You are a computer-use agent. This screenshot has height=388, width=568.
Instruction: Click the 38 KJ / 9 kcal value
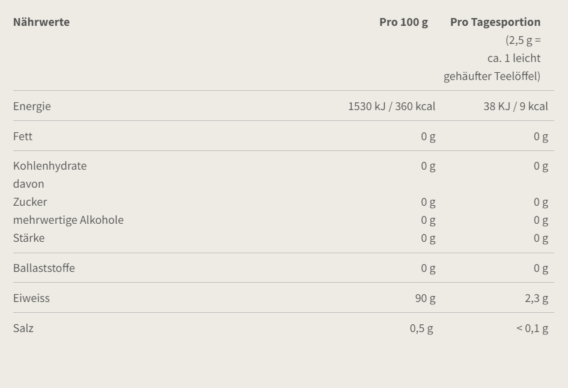point(516,106)
